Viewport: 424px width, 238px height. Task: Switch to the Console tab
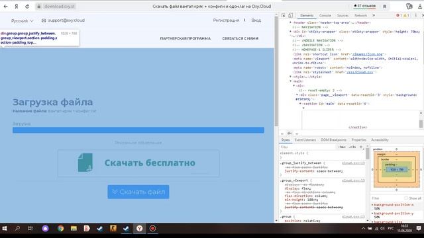[x=325, y=16]
